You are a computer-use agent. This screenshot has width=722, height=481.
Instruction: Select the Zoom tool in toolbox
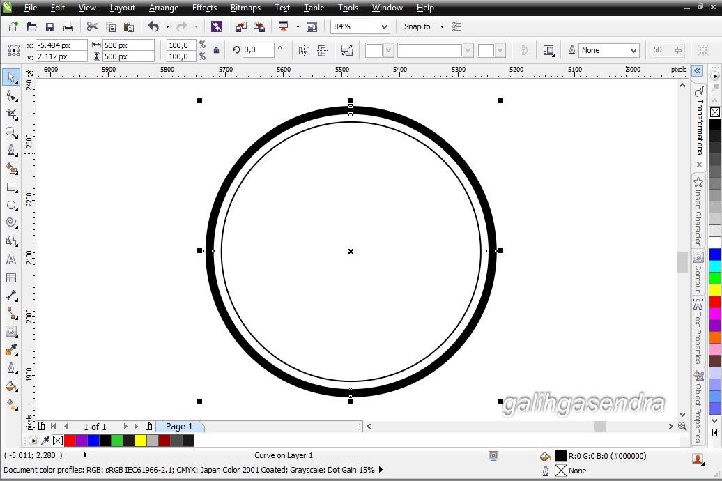coord(12,132)
